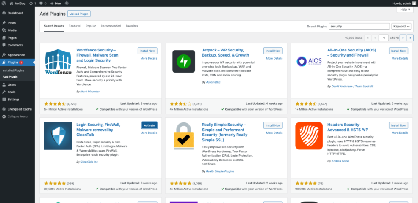The image size is (418, 203).
Task: Click the New plus item in admin bar
Action: [x=55, y=3]
